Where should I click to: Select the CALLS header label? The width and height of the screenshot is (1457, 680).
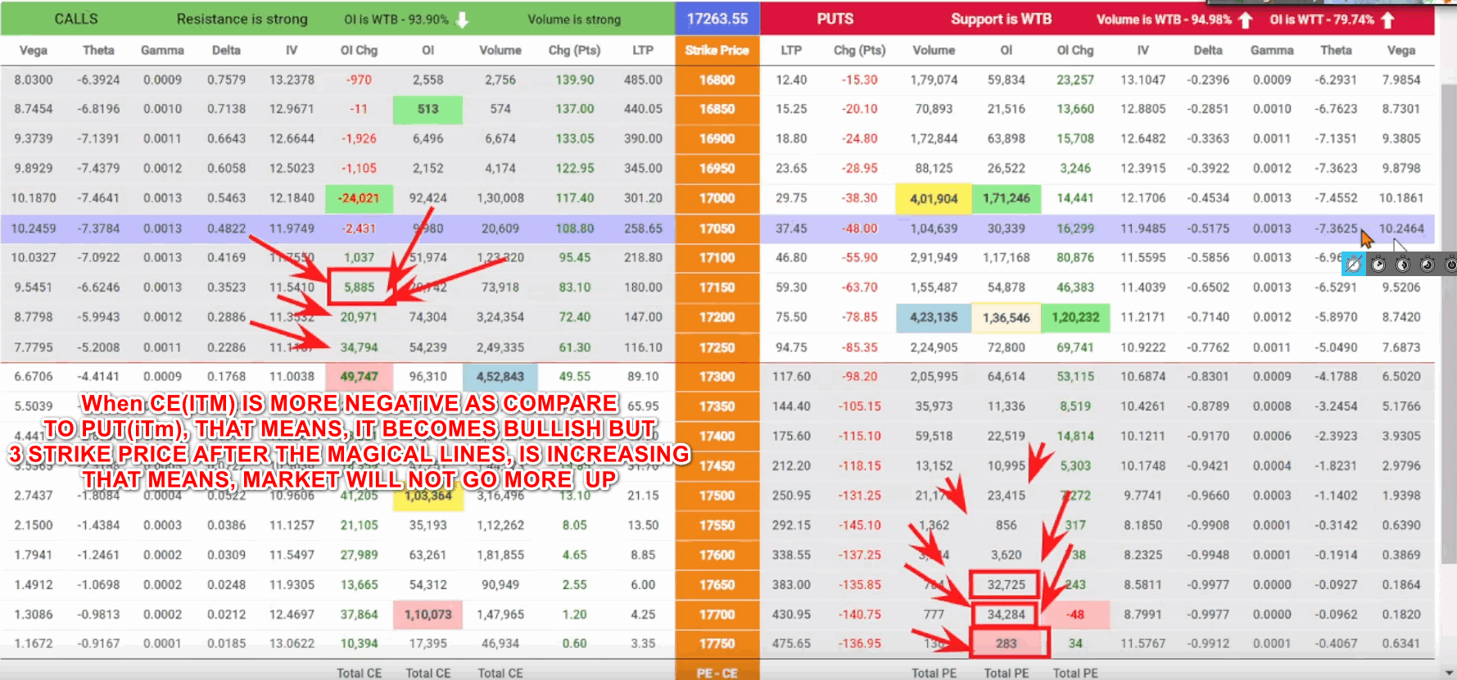click(x=76, y=19)
